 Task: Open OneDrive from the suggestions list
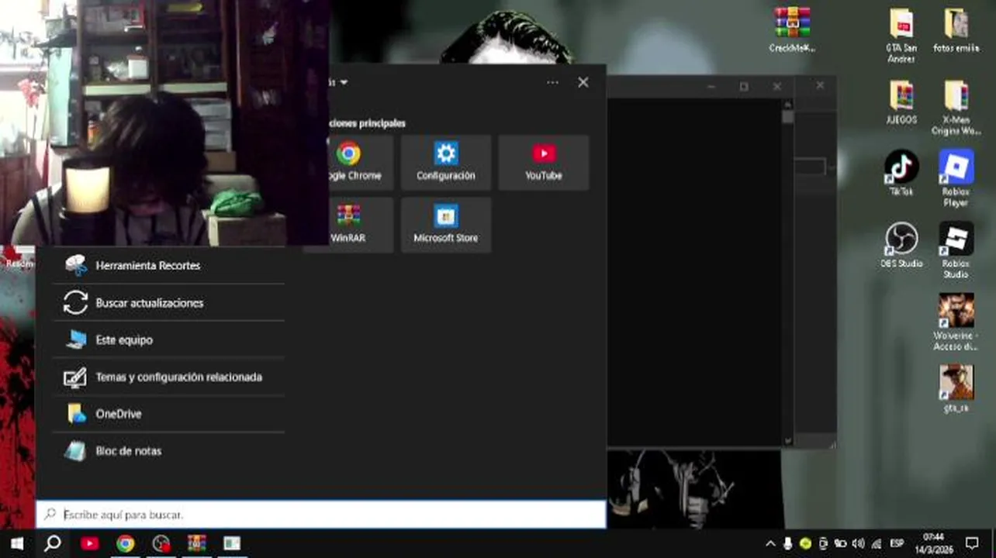coord(168,414)
